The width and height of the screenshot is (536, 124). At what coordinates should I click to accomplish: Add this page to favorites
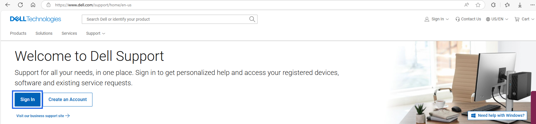pos(478,5)
